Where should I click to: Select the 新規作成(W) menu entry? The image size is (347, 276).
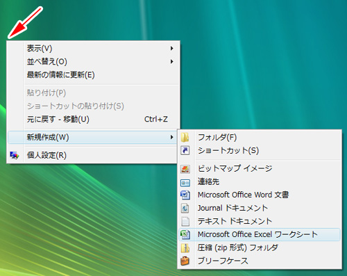(92, 137)
